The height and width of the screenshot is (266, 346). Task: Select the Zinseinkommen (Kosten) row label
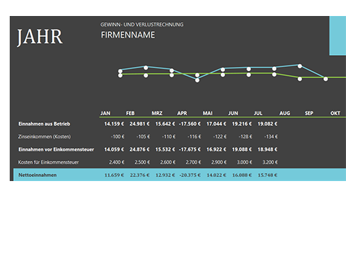coord(44,136)
